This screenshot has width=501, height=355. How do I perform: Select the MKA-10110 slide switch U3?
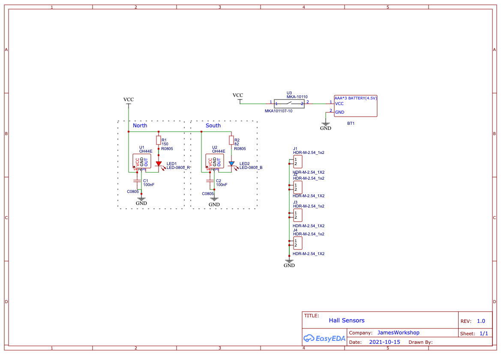[x=289, y=103]
